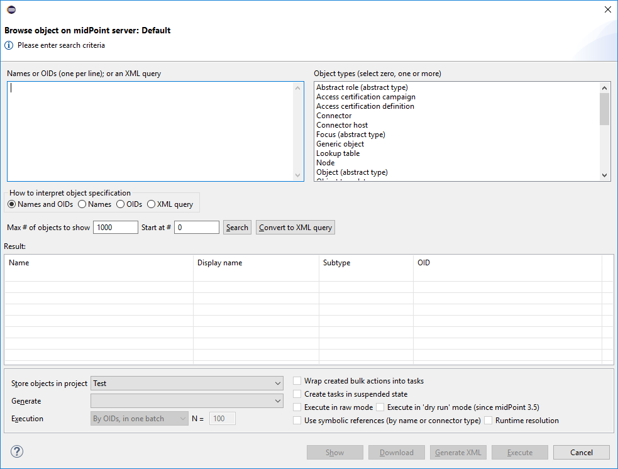Click the help question mark icon
The width and height of the screenshot is (618, 469).
point(17,451)
